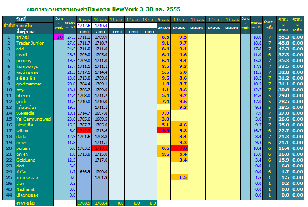
Task: Click the จำนวนครั้ง column header
Action: (x=269, y=25)
